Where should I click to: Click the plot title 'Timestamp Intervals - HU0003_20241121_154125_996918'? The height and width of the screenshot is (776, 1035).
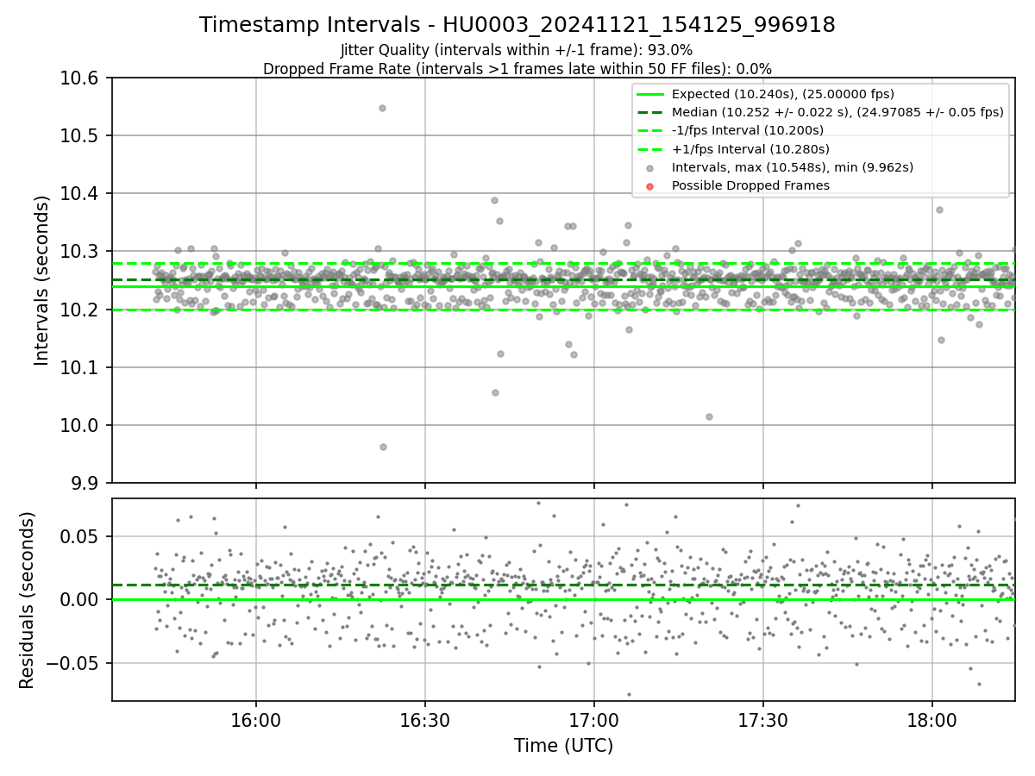517,25
